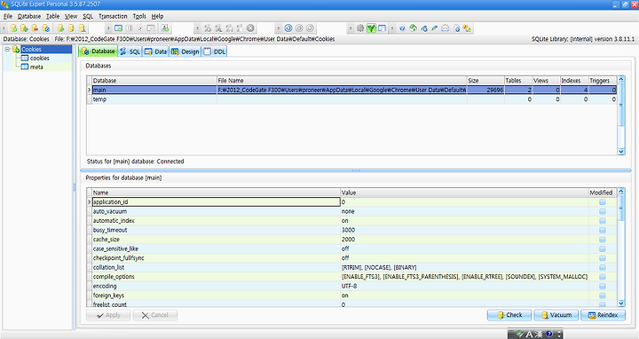Toggle the green highlighted filter icon

(371, 28)
